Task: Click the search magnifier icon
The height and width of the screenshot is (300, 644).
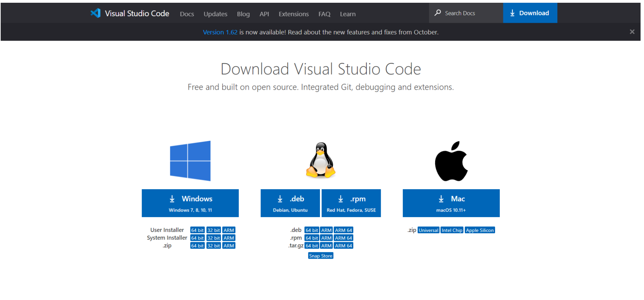Action: [438, 13]
